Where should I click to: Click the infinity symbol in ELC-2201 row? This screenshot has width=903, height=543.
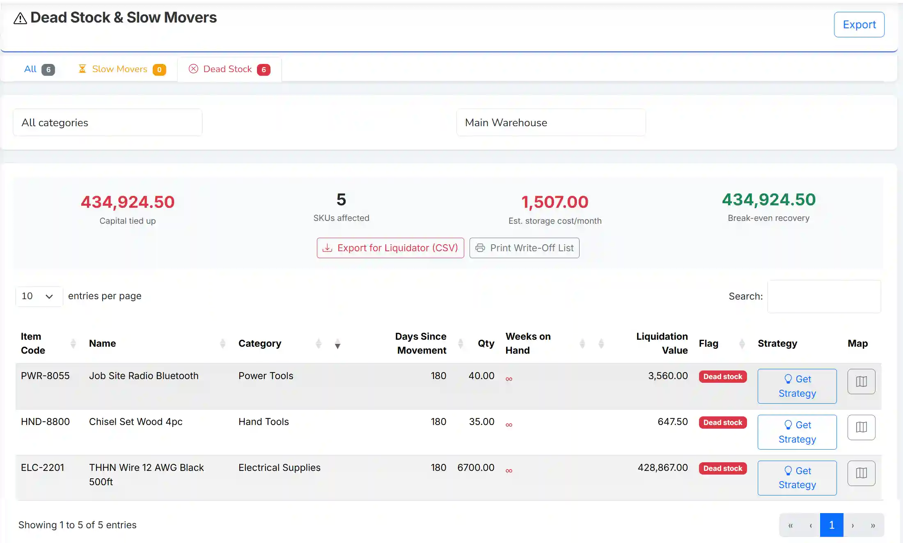(509, 471)
